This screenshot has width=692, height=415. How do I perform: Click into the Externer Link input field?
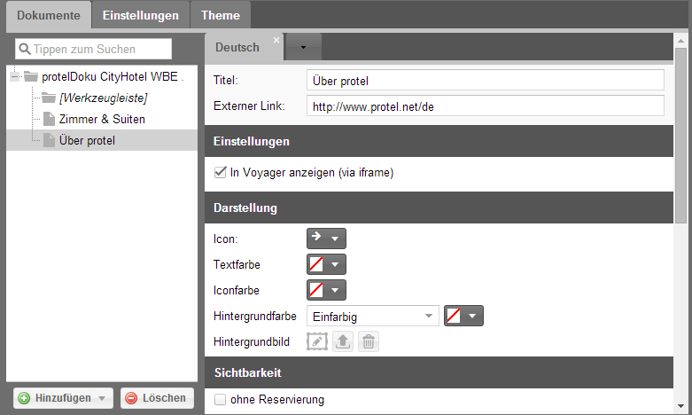tap(486, 106)
